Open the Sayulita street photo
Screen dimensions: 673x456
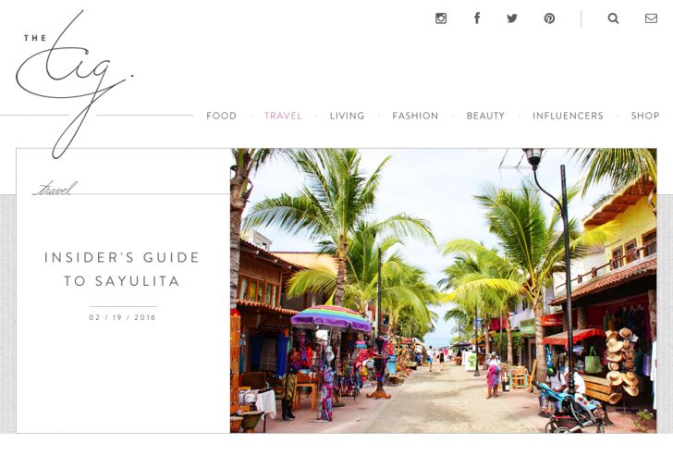coord(444,290)
